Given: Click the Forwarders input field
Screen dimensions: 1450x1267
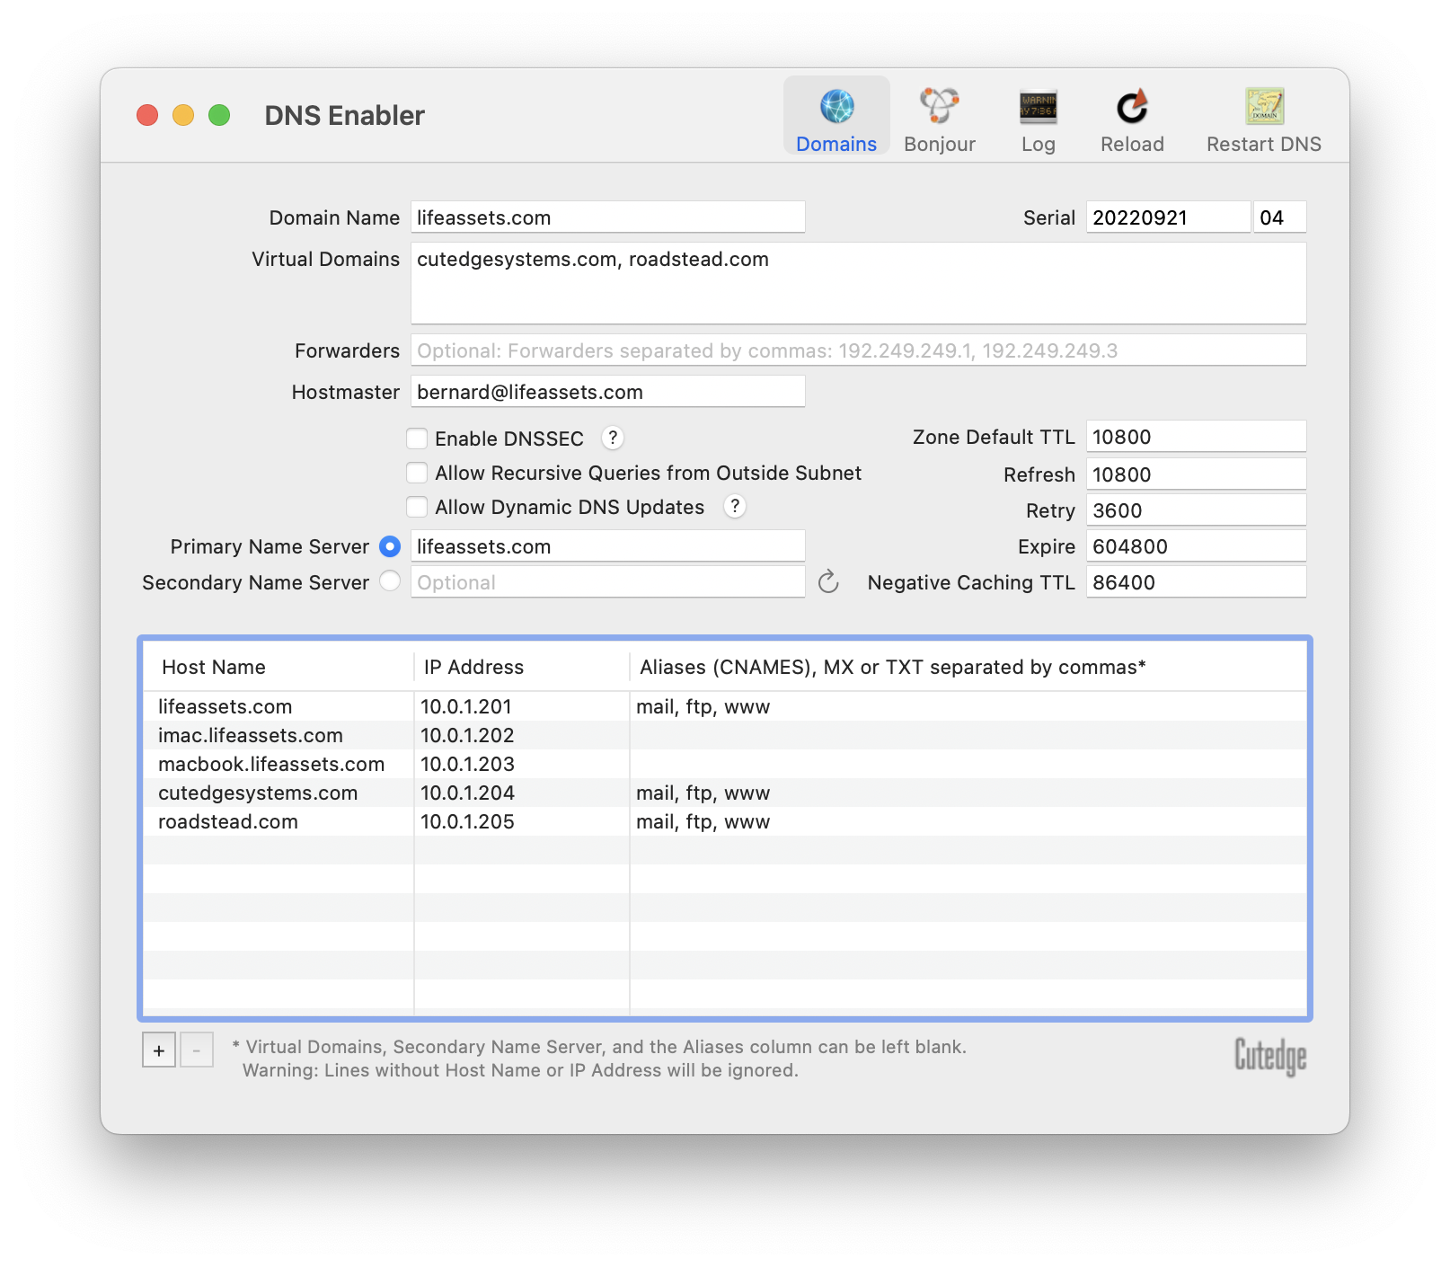Looking at the screenshot, I should 858,350.
